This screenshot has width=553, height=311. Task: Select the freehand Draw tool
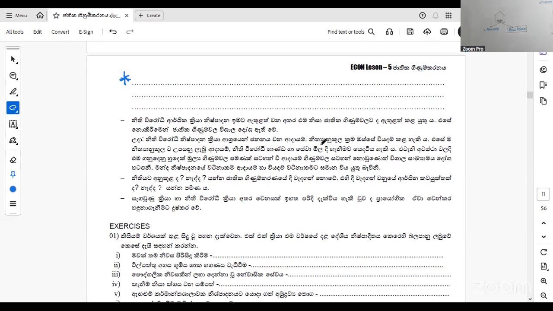pos(13,108)
